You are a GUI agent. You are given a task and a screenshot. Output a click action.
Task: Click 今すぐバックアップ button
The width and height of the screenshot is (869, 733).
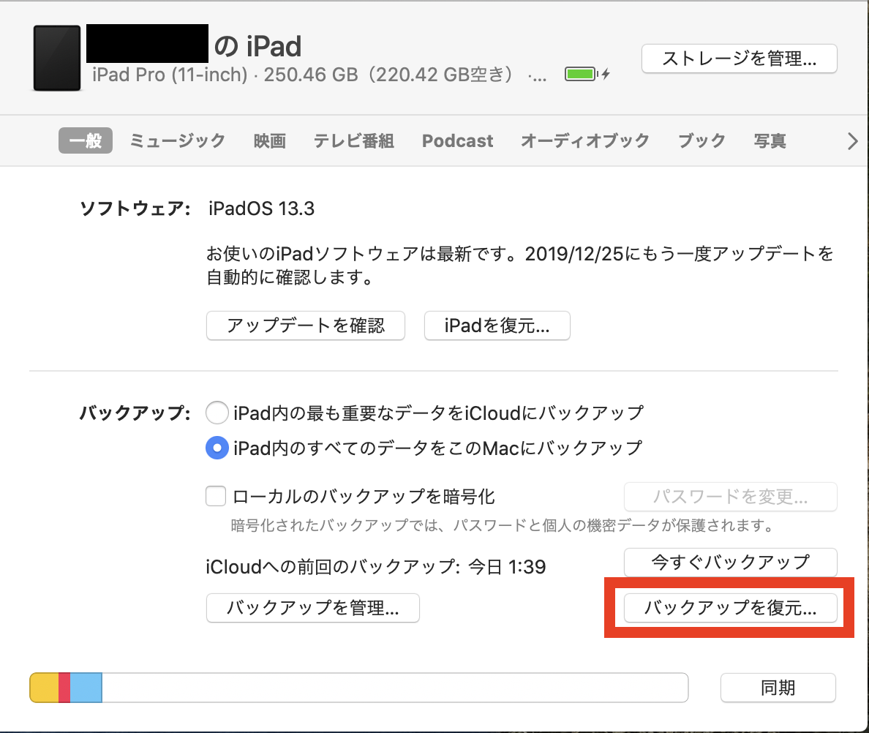[731, 563]
